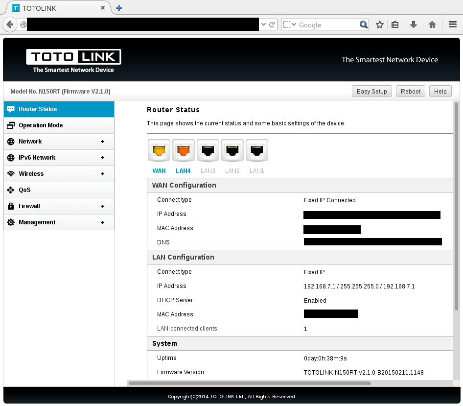This screenshot has width=463, height=406.
Task: Click the LAN3 port icon
Action: 208,150
